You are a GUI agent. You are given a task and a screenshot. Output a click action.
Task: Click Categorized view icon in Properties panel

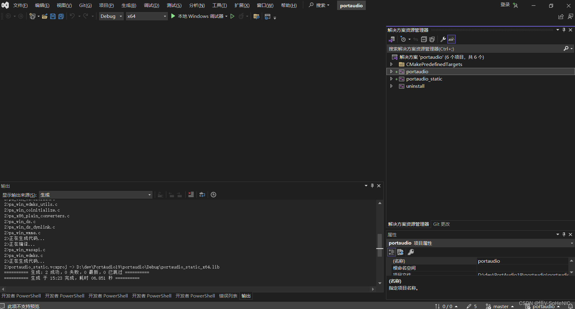click(391, 252)
